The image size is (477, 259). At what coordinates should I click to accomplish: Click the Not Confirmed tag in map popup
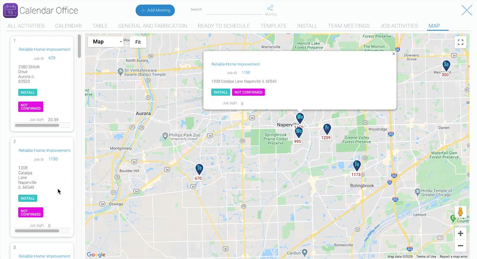(248, 92)
